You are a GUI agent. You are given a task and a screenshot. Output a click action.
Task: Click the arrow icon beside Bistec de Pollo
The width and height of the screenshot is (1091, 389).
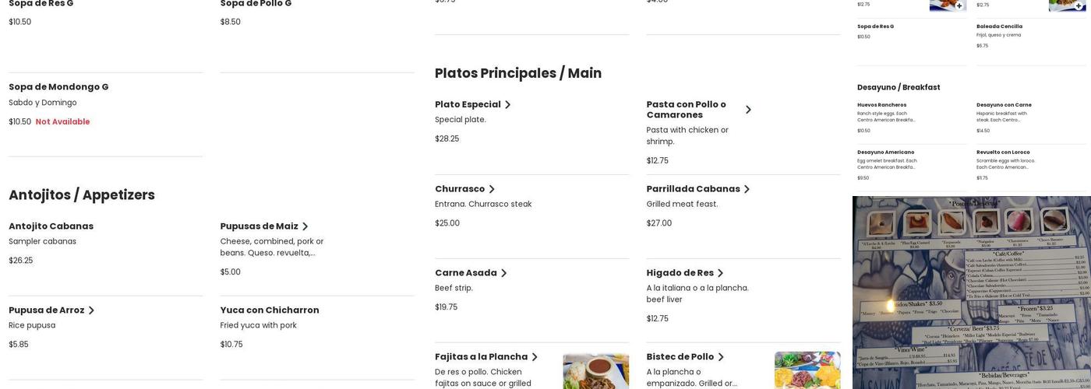[721, 357]
